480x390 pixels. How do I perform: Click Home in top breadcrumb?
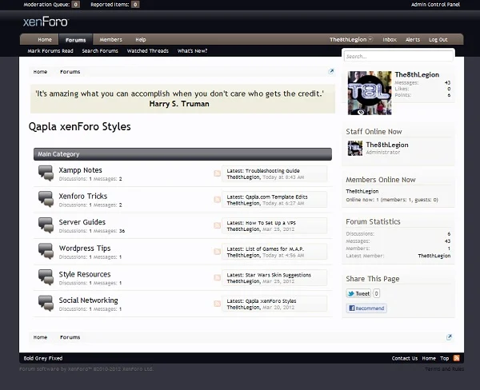coord(40,72)
